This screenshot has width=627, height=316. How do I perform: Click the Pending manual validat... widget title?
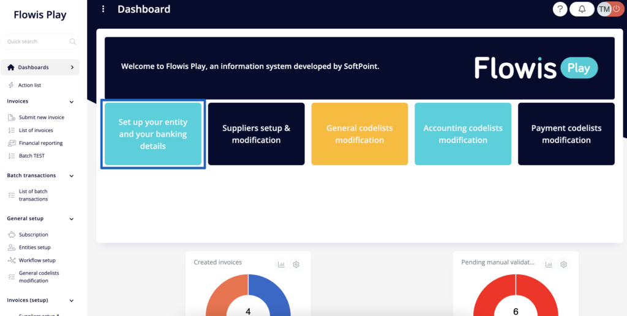[x=498, y=262]
